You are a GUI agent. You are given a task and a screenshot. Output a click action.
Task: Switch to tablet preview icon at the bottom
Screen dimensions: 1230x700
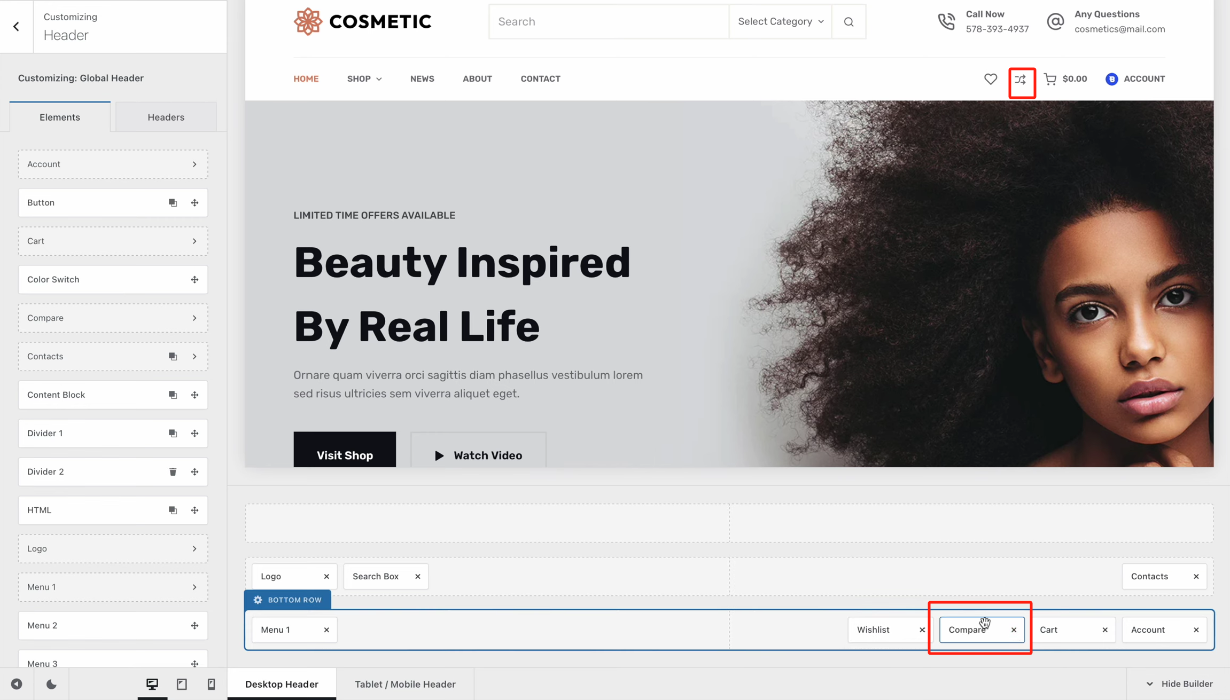(x=181, y=684)
